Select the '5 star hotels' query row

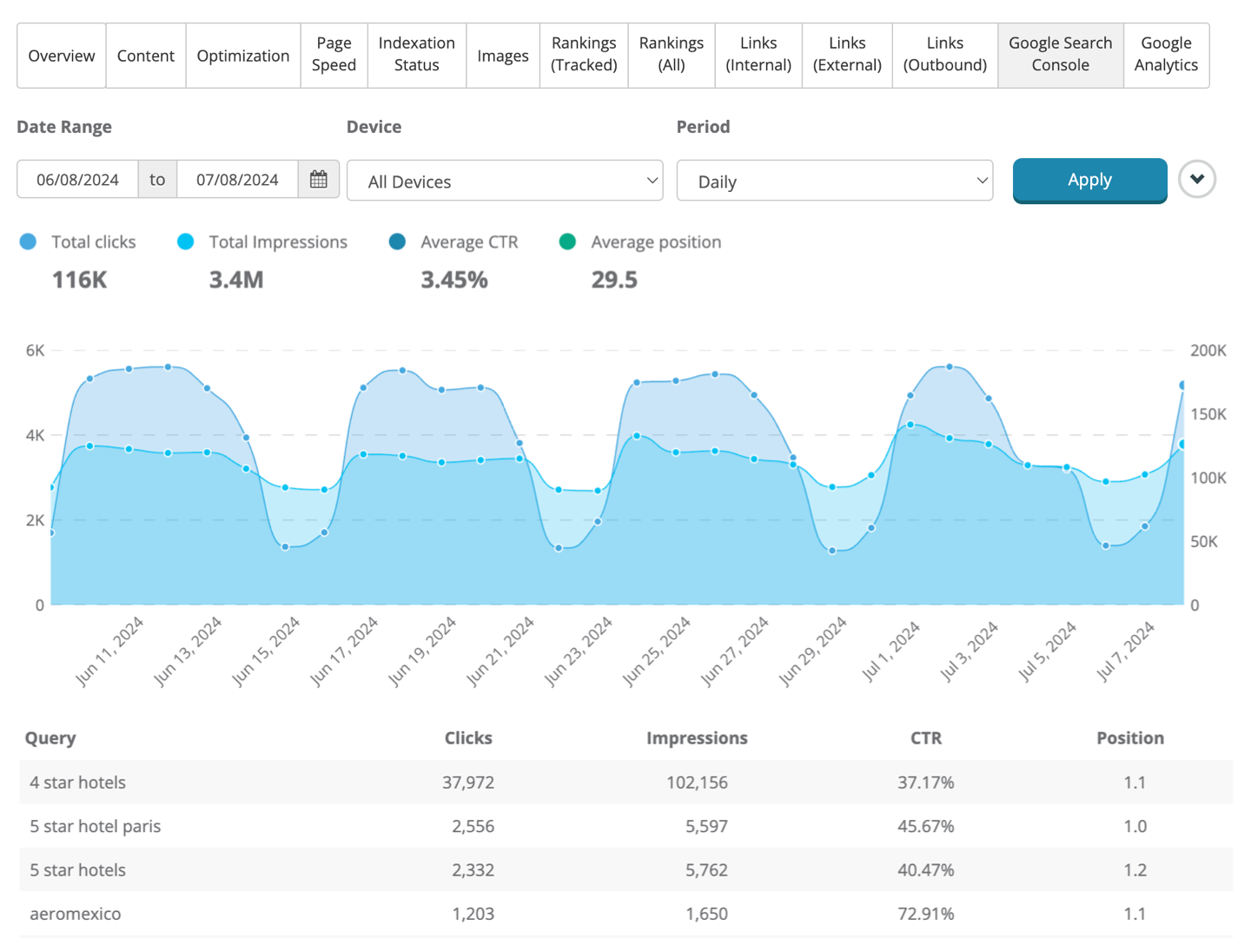tap(625, 870)
